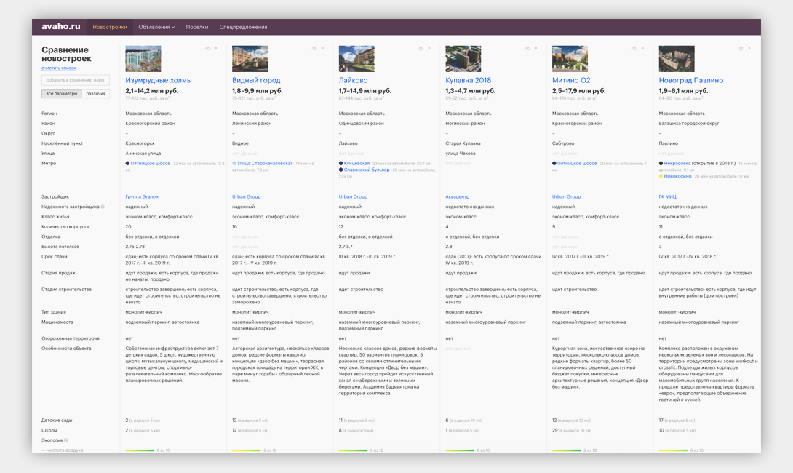Remove Купавна 2018 from comparison with X
Image resolution: width=793 pixels, height=473 pixels.
pyautogui.click(x=536, y=49)
